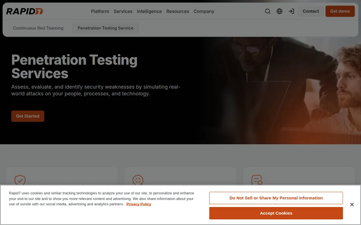Open the Privacy Policy link

click(x=138, y=204)
